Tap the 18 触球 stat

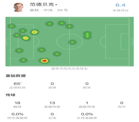(18, 105)
